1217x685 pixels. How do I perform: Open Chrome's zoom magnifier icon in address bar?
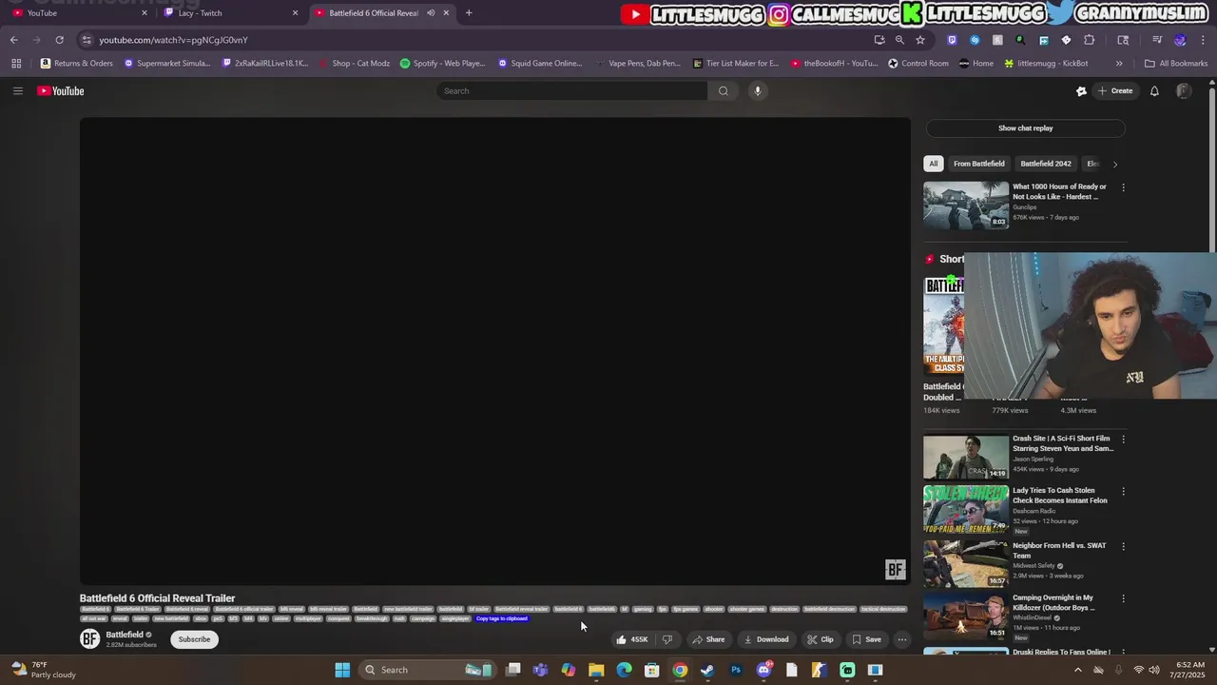pos(899,40)
